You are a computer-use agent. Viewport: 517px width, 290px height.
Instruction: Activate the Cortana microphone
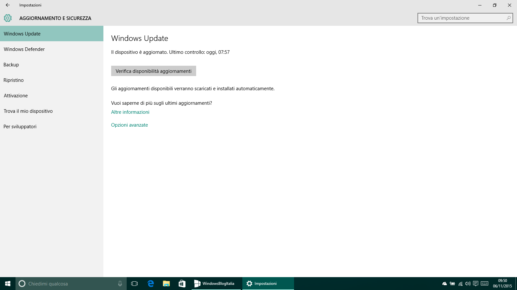120,284
